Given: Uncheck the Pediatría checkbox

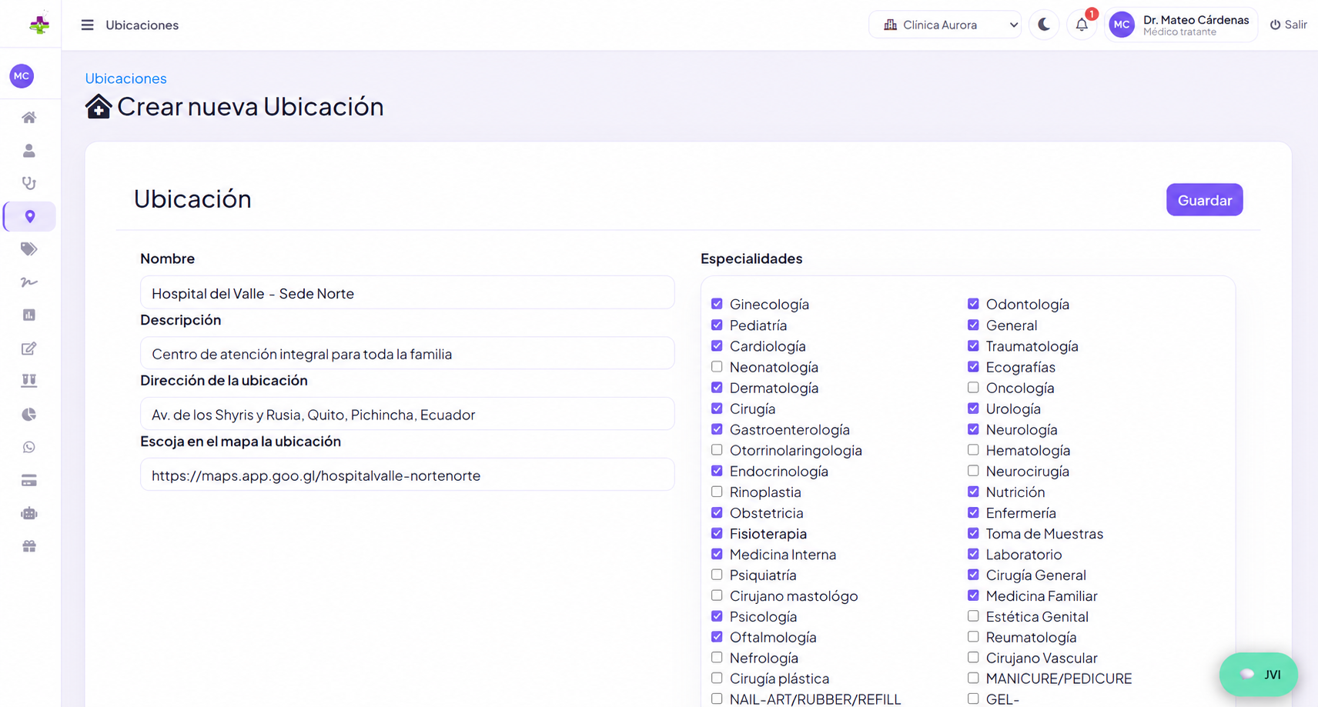Looking at the screenshot, I should click(717, 325).
